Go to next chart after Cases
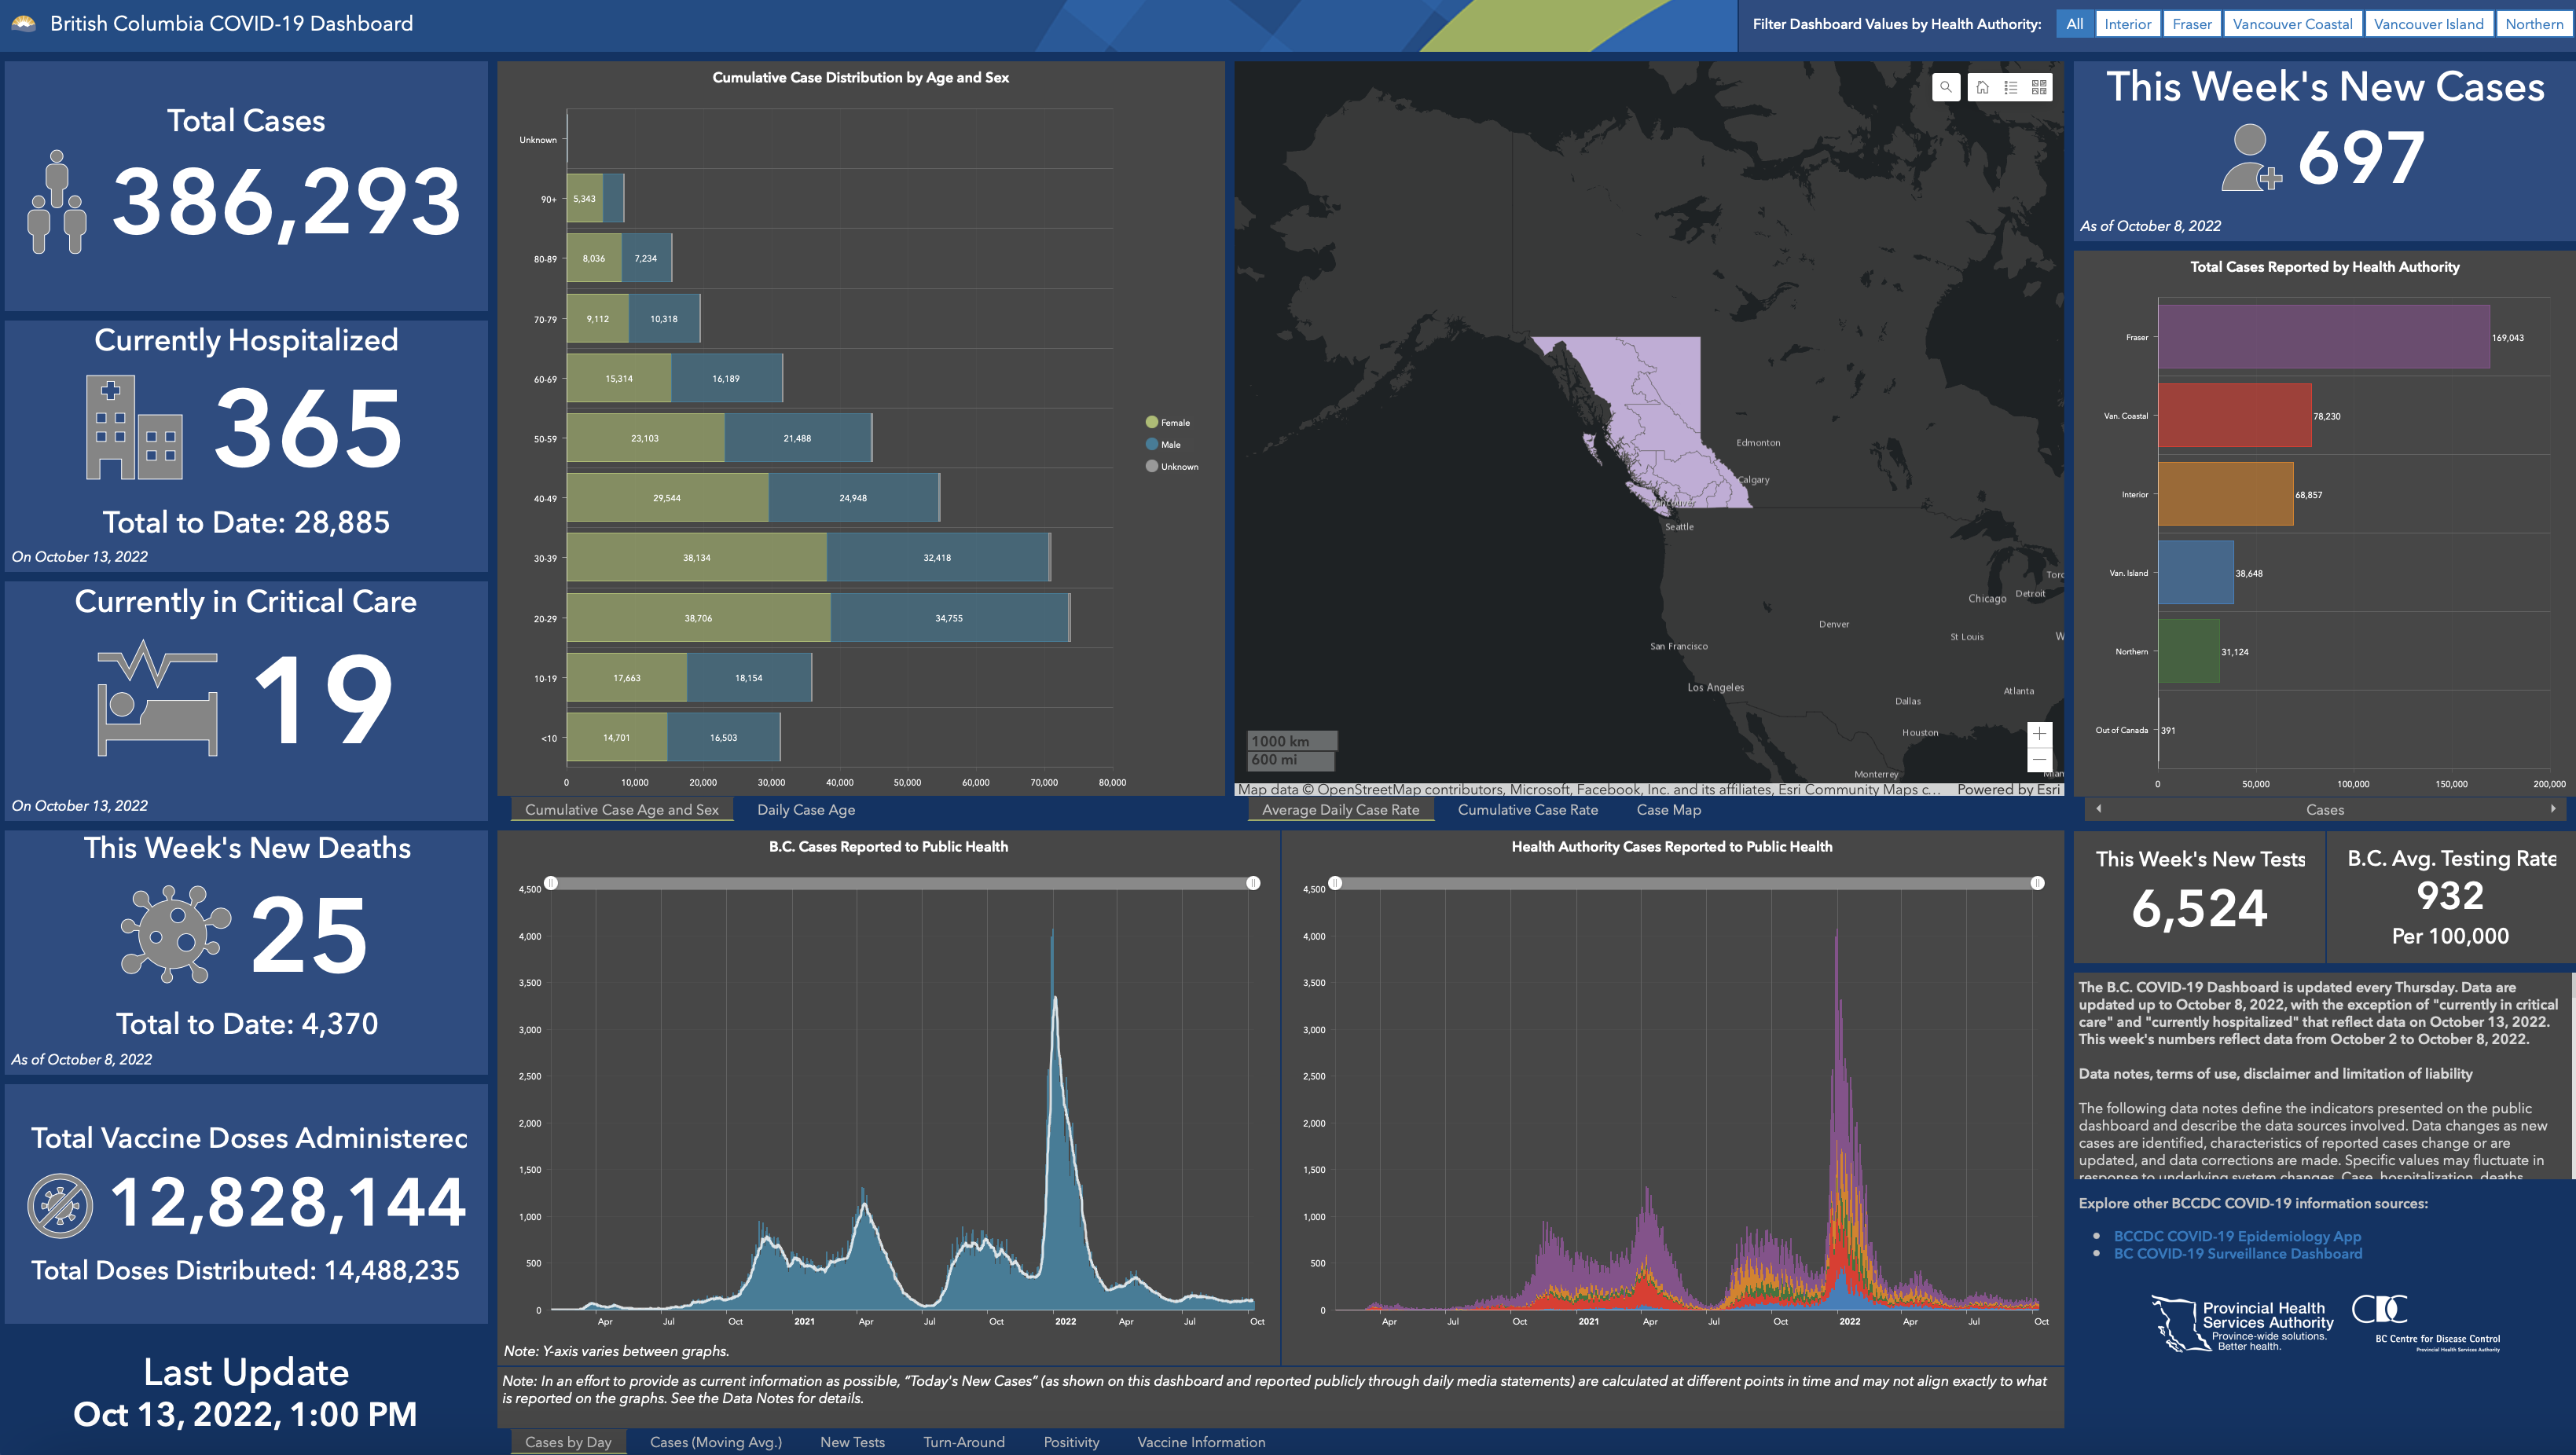Image resolution: width=2576 pixels, height=1455 pixels. click(x=2553, y=809)
